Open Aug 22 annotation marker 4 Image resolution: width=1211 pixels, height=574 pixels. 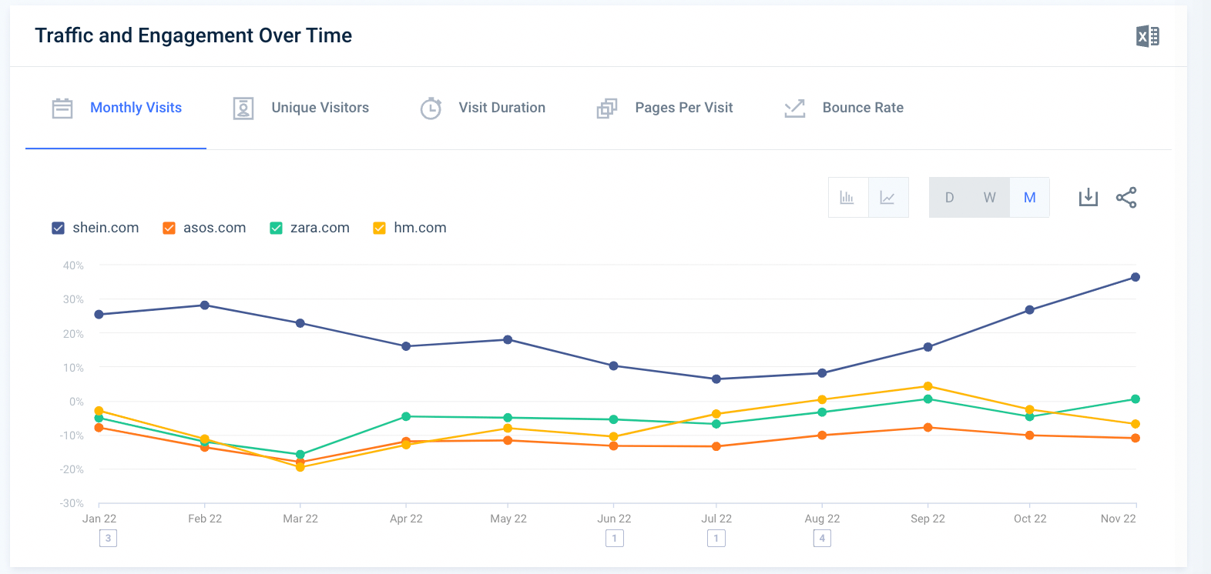coord(822,538)
